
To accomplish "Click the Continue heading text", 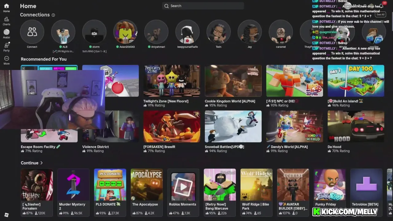I will pyautogui.click(x=29, y=163).
